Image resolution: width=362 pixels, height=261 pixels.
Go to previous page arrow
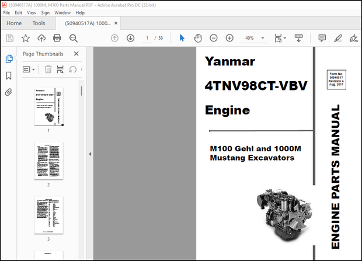click(x=114, y=38)
